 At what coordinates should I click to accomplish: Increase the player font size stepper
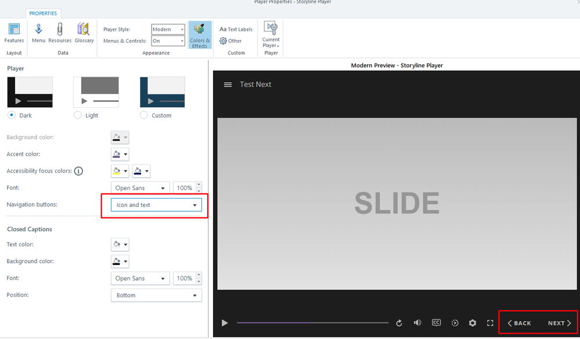coord(199,185)
